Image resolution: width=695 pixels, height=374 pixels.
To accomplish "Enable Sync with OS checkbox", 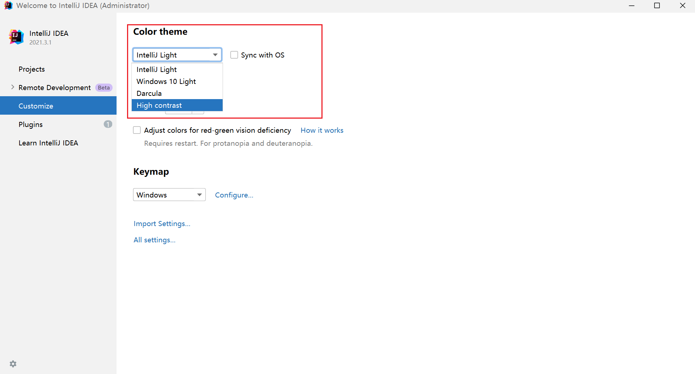I will (234, 55).
